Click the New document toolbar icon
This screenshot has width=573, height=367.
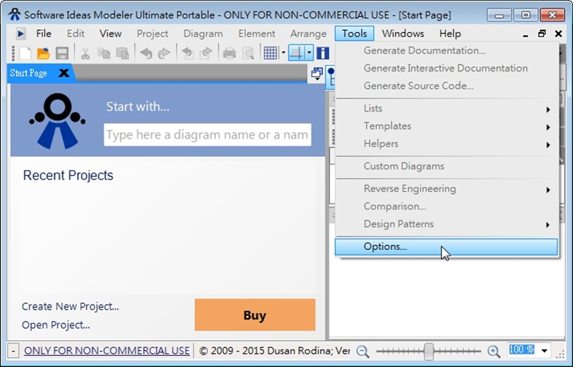click(25, 53)
